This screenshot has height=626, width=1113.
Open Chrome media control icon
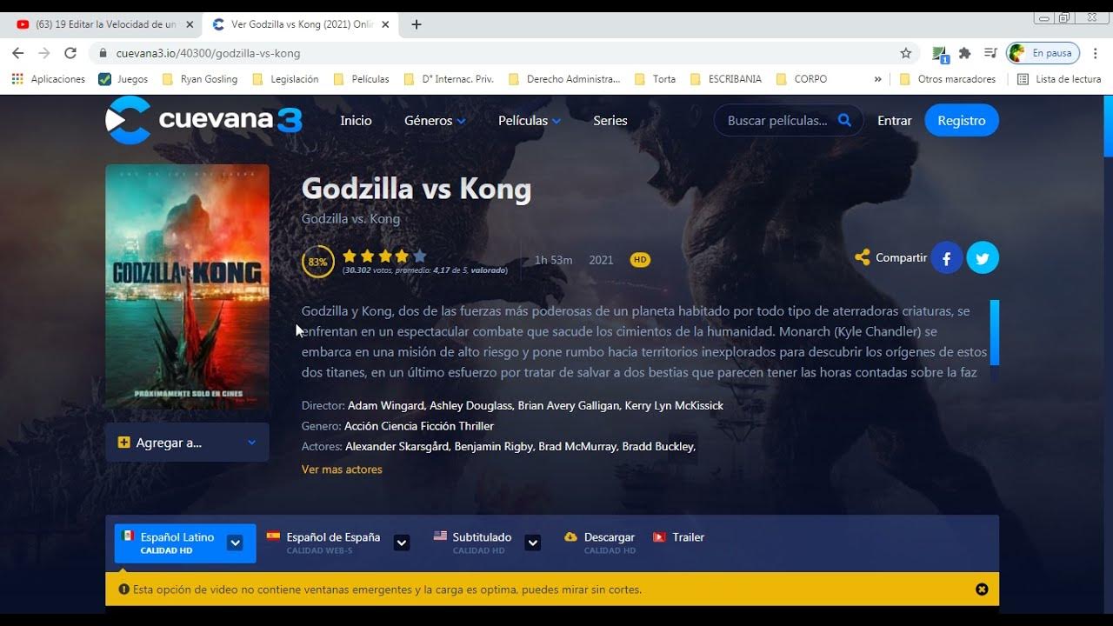coord(990,53)
